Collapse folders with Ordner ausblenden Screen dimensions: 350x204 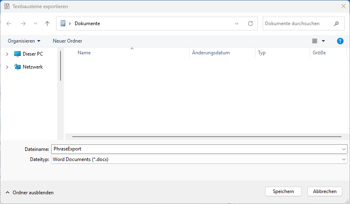29,193
